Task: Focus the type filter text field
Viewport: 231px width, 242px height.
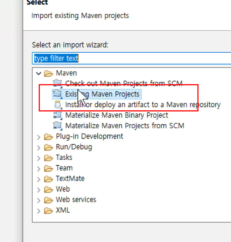Action: (131, 58)
